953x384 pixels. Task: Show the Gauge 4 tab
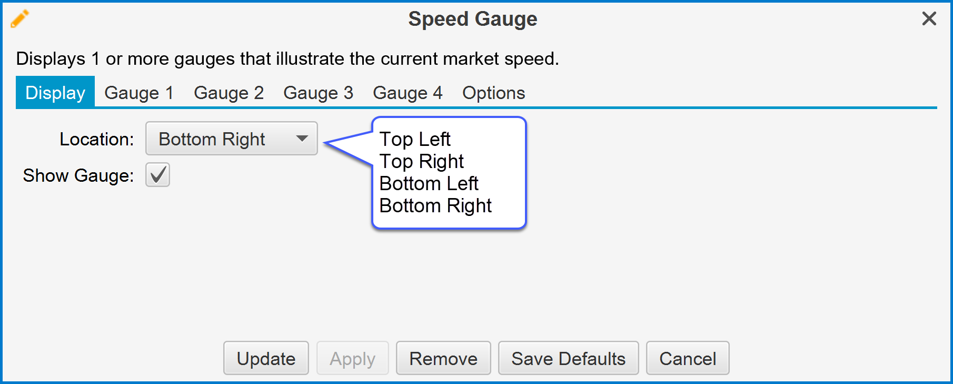[x=408, y=93]
